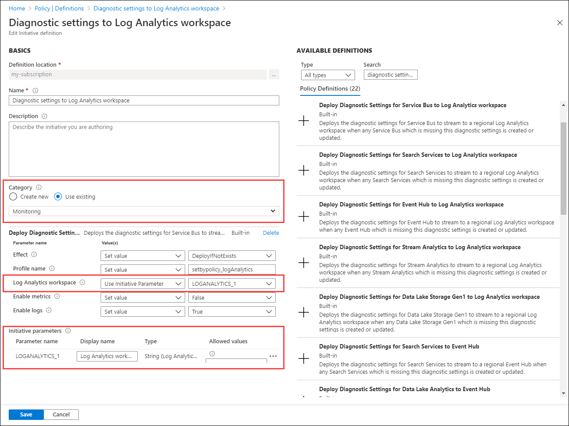Select the Use existing category option
The image size is (569, 426).
[x=58, y=196]
